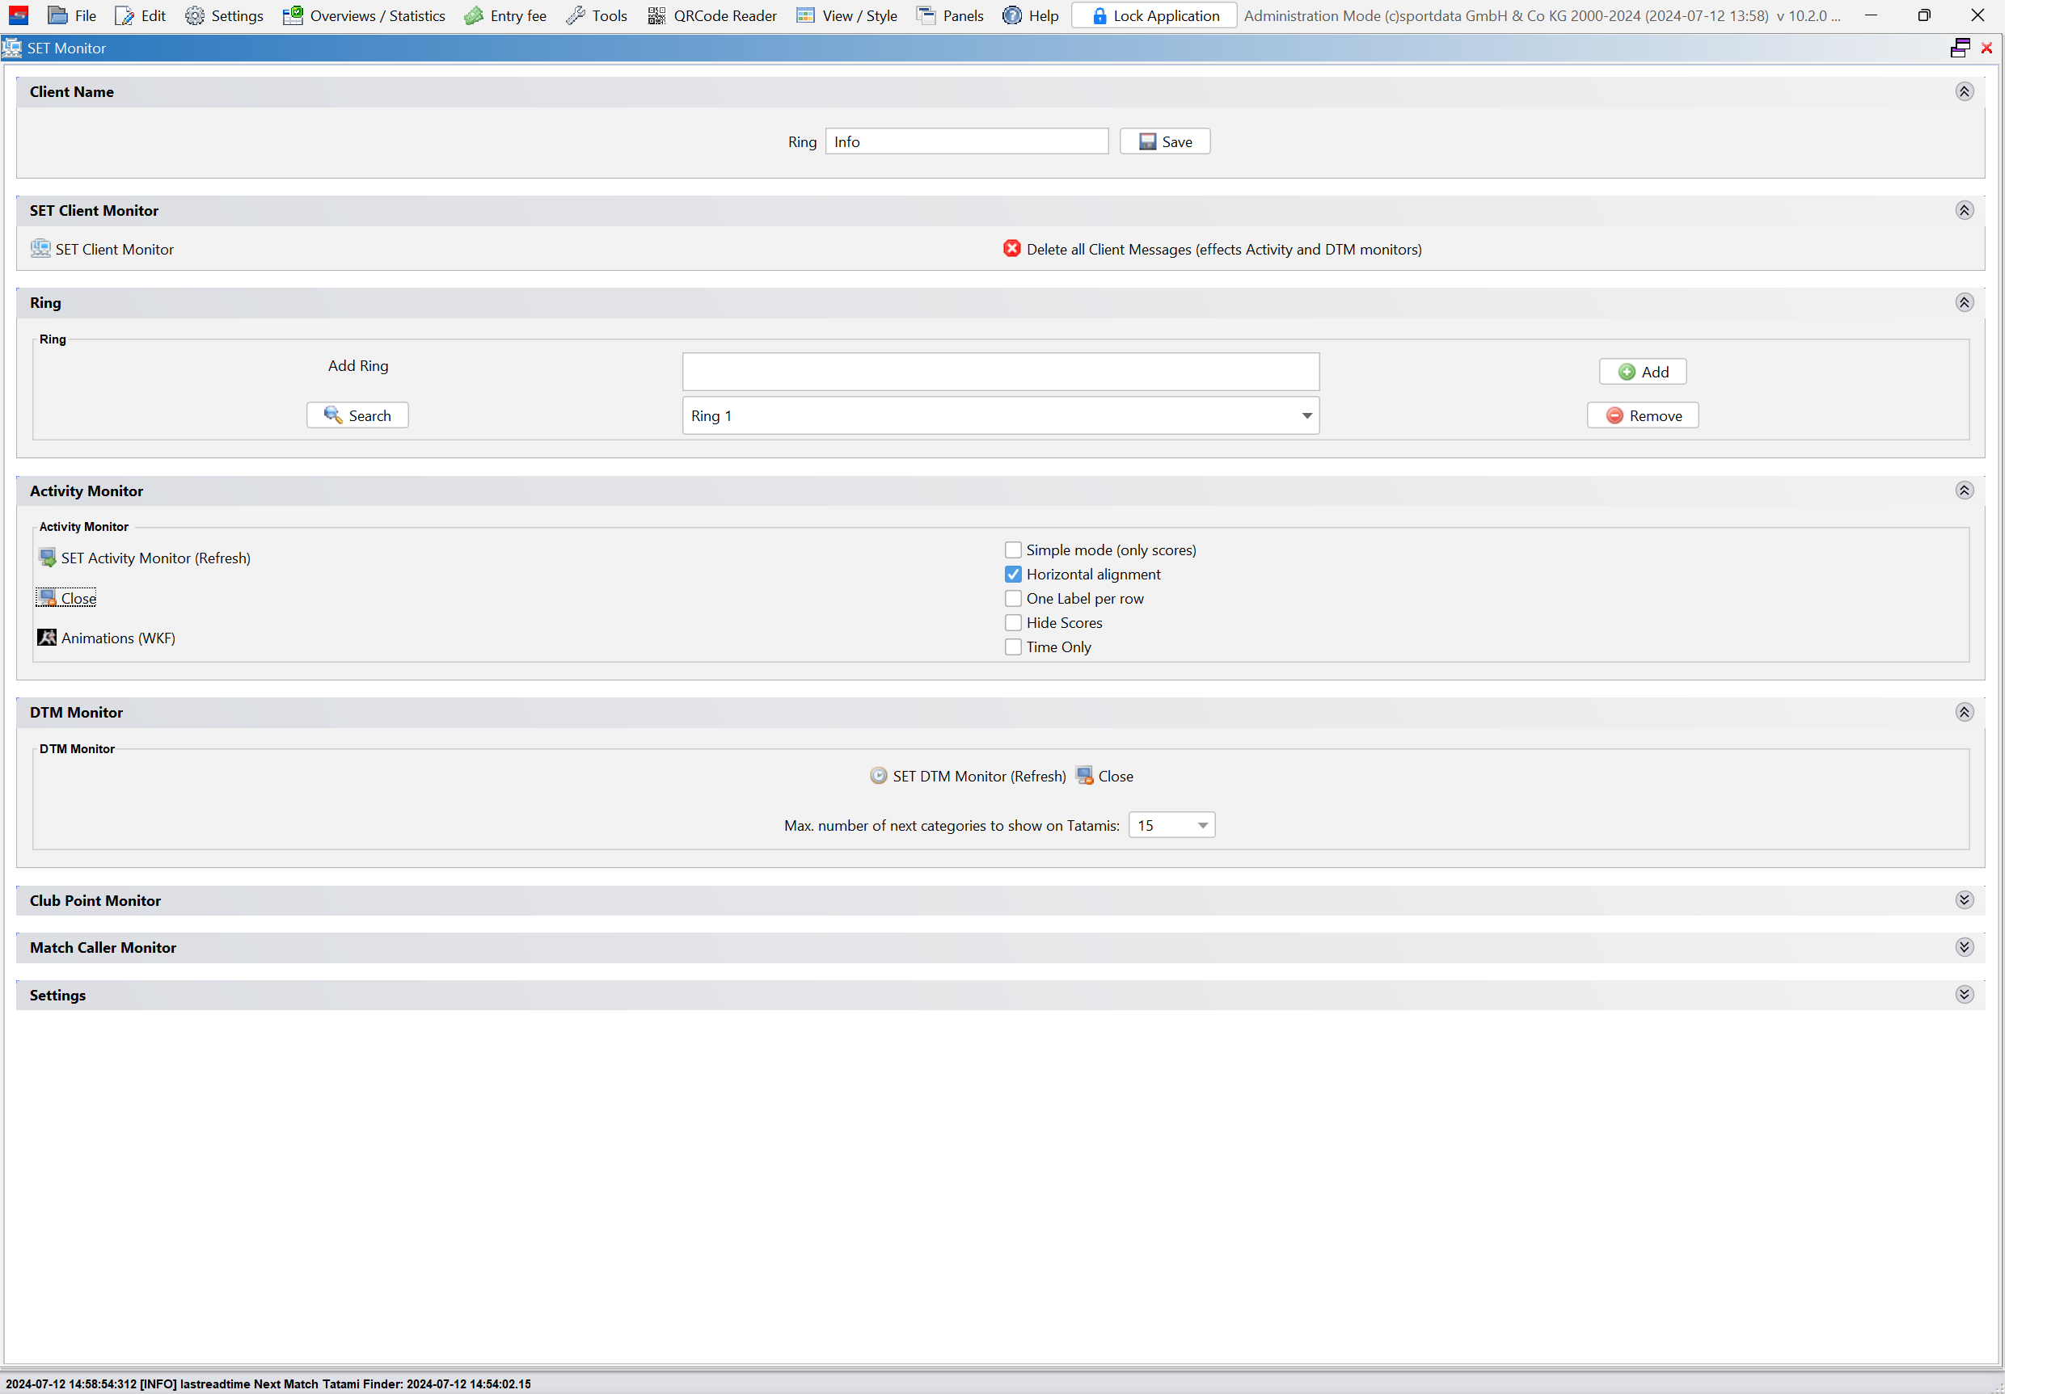
Task: Click the magnifier icon on Search
Action: (332, 415)
